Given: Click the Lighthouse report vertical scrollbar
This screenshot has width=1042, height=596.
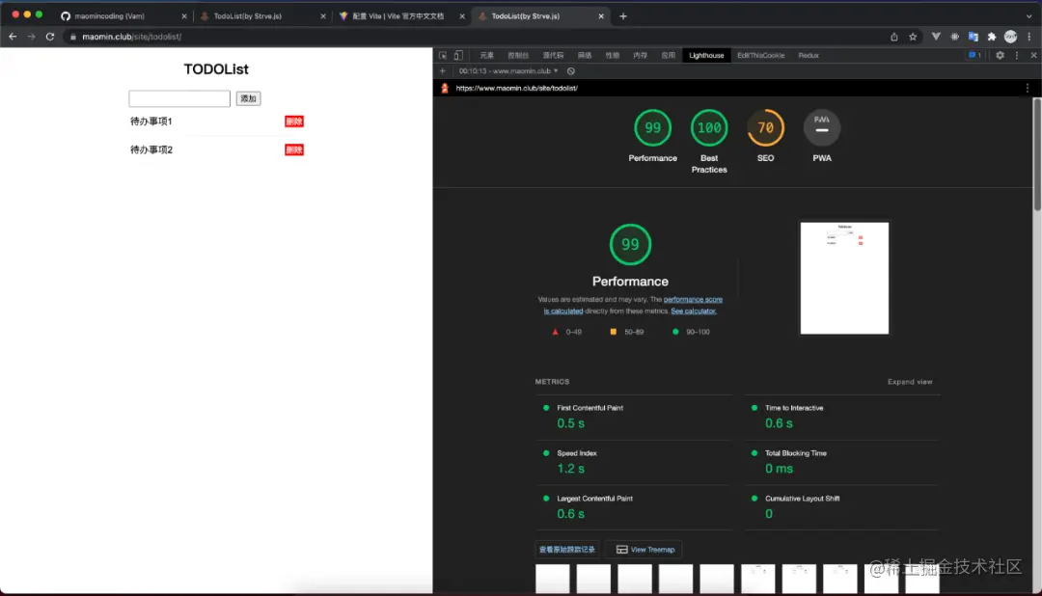Looking at the screenshot, I should pos(1036,154).
